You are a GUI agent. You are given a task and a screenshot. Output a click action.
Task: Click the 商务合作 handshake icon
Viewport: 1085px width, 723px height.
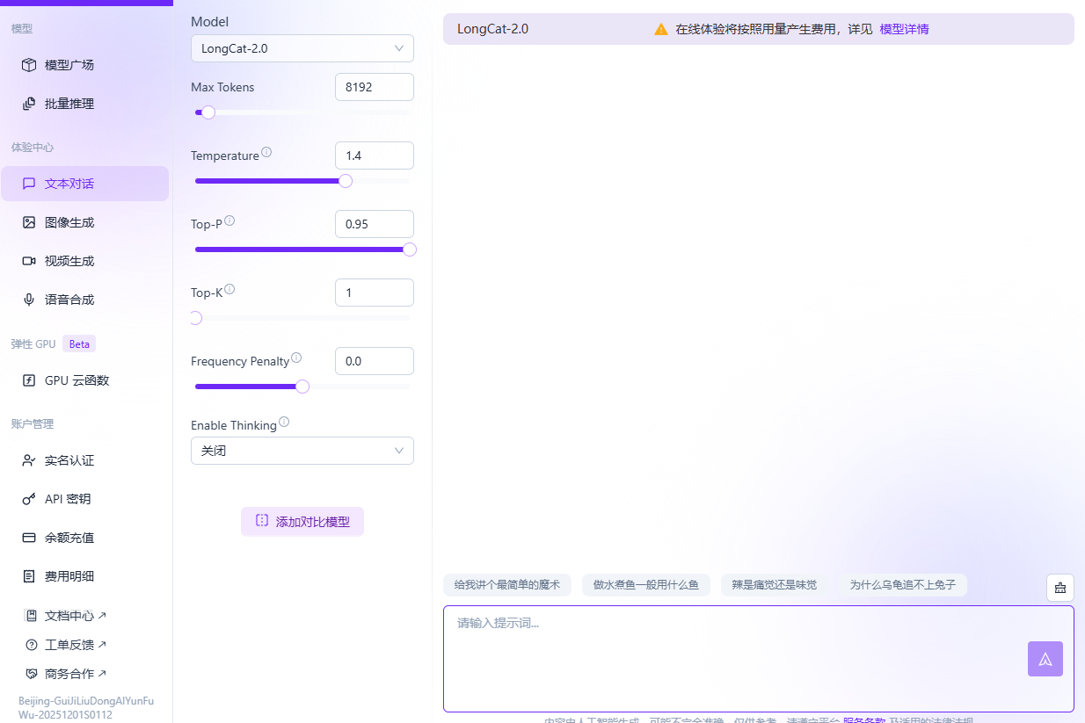(32, 674)
